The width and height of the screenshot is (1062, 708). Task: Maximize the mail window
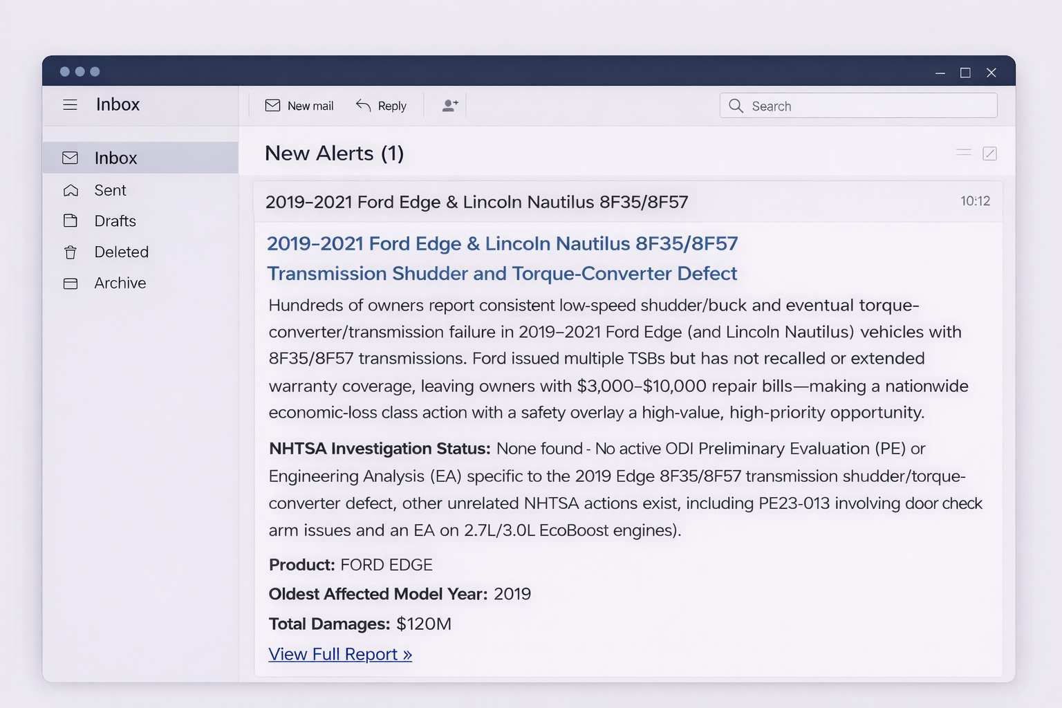pyautogui.click(x=965, y=73)
